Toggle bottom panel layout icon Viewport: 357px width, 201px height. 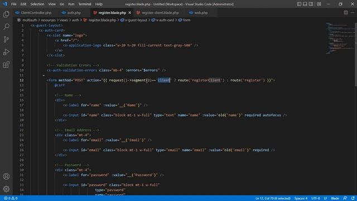305,4
